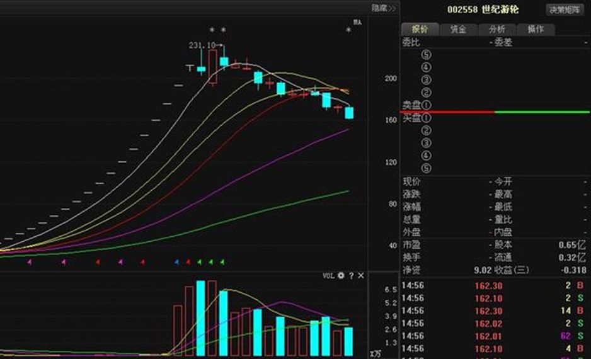Click the 今开 open price label

[503, 181]
